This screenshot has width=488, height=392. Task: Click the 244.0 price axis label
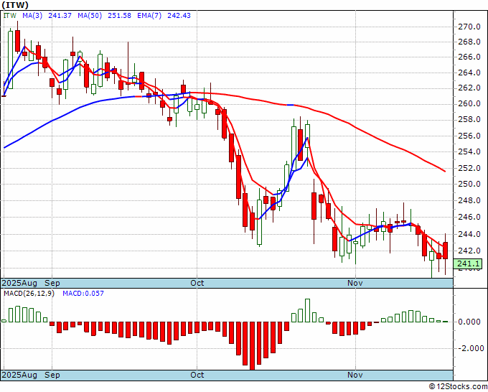[469, 234]
